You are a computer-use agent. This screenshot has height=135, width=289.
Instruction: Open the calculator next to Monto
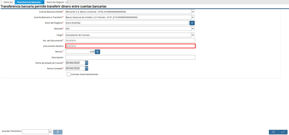98,52
